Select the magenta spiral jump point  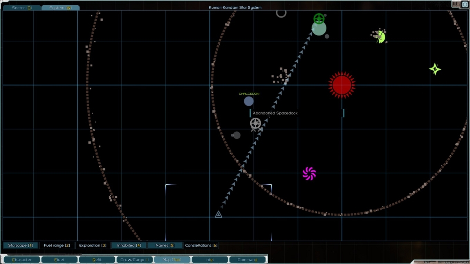coord(309,173)
